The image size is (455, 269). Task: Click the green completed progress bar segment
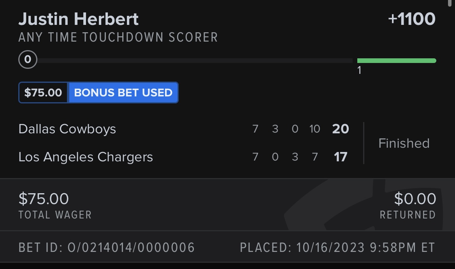(396, 60)
